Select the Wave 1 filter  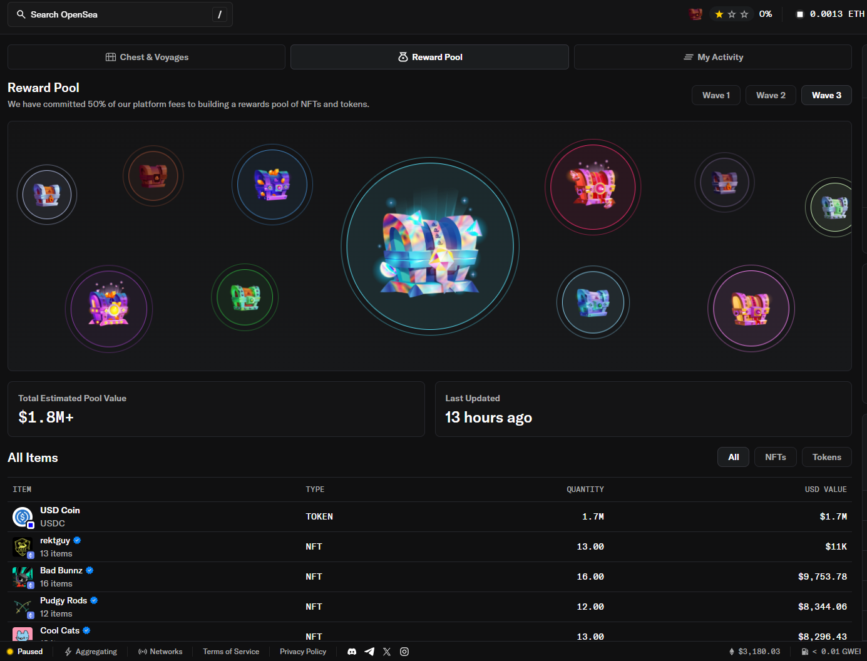click(716, 95)
